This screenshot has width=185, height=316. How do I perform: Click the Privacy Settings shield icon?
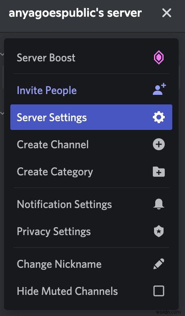pyautogui.click(x=159, y=232)
